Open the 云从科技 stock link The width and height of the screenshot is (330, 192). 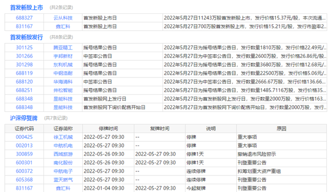[63, 18]
